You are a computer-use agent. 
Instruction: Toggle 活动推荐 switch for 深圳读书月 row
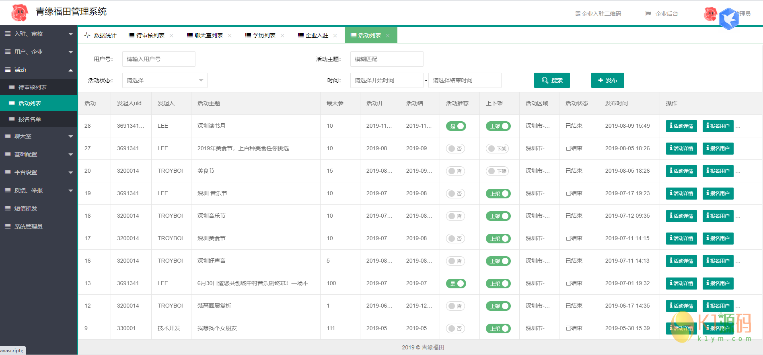pos(456,126)
